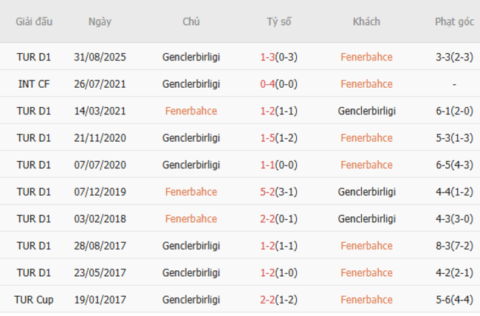The height and width of the screenshot is (316, 480).
Task: Open Genclerbirligi in the 31/08/2025 match row
Action: (x=191, y=57)
